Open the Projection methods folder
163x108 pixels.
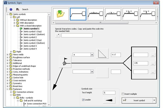point(21,69)
